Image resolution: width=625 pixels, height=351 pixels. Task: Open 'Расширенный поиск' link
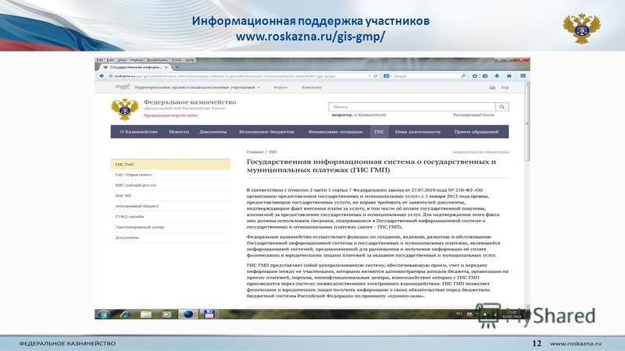(473, 115)
